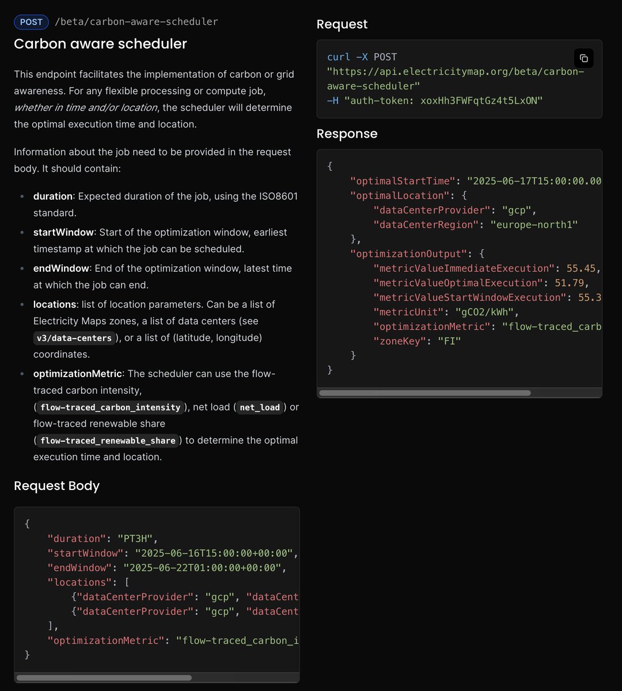Viewport: 622px width, 691px height.
Task: Click the metricValueImmediateExecution value 55.45
Action: coord(582,268)
